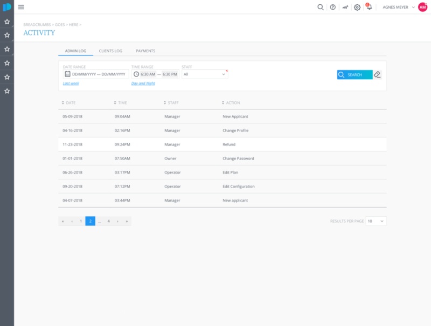Switch to the Clients Log tab

pyautogui.click(x=110, y=51)
